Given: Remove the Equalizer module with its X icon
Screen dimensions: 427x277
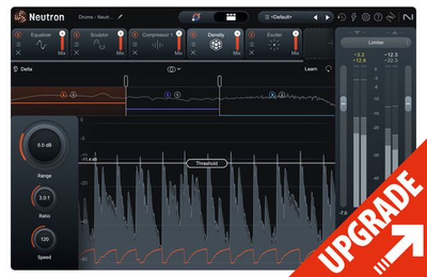Looking at the screenshot, I should (x=18, y=52).
